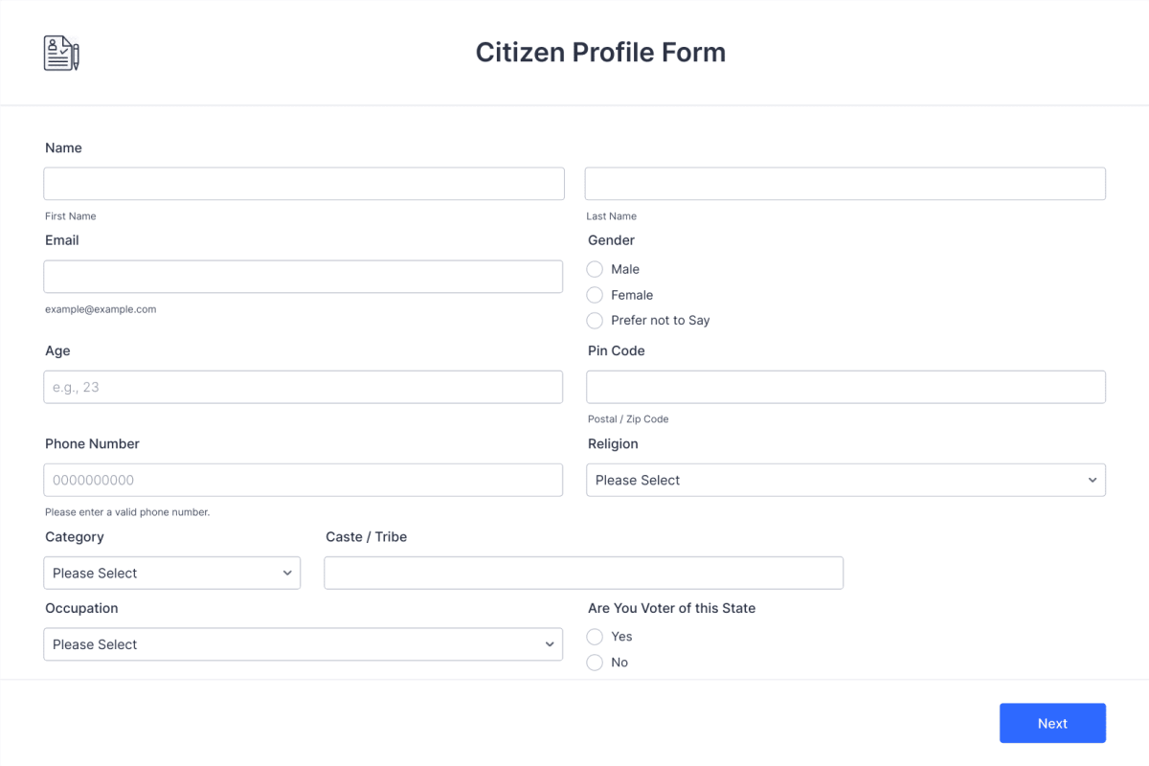Click the Citizen Profile Form title
Screen dimensions: 1149x766
click(x=600, y=52)
